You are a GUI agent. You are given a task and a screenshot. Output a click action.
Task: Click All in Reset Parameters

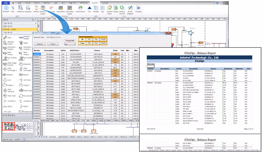82,39
